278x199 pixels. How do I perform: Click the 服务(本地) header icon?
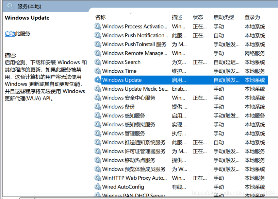[x=10, y=6]
